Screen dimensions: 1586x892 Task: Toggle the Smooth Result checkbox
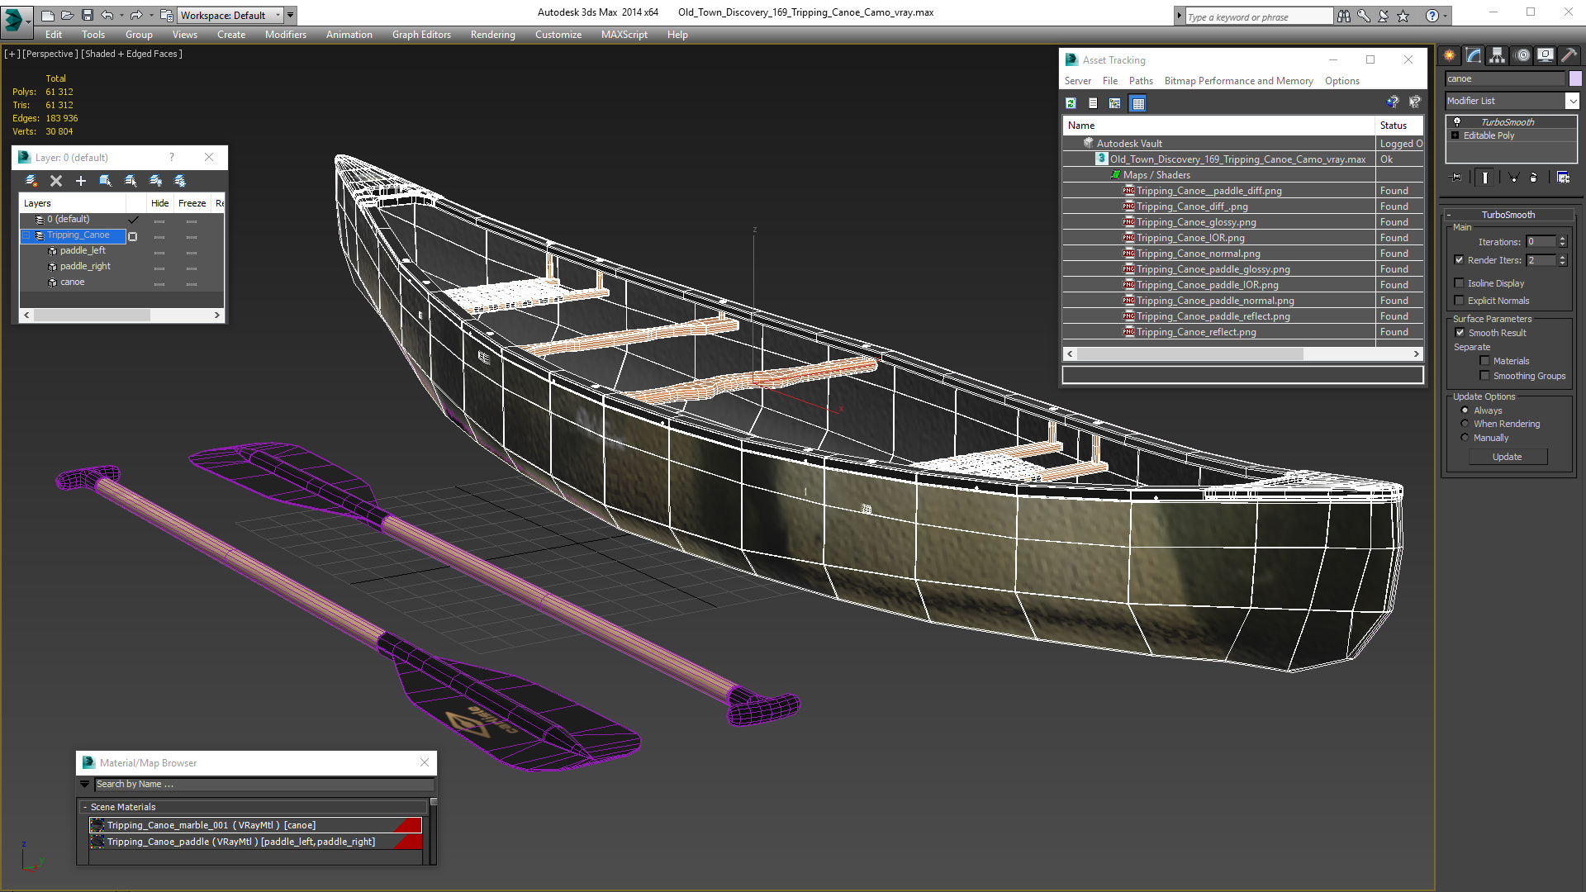[x=1460, y=333]
